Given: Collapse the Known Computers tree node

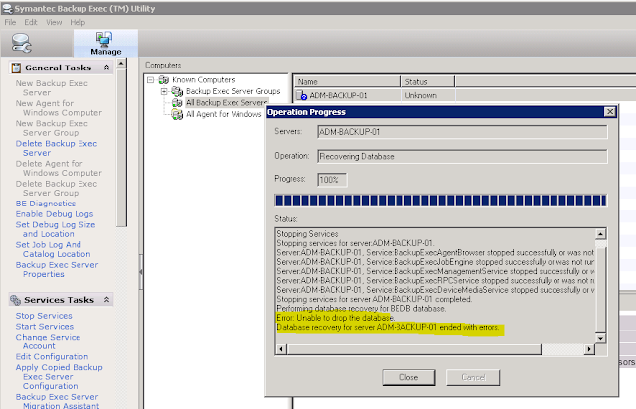Looking at the screenshot, I should (x=150, y=79).
